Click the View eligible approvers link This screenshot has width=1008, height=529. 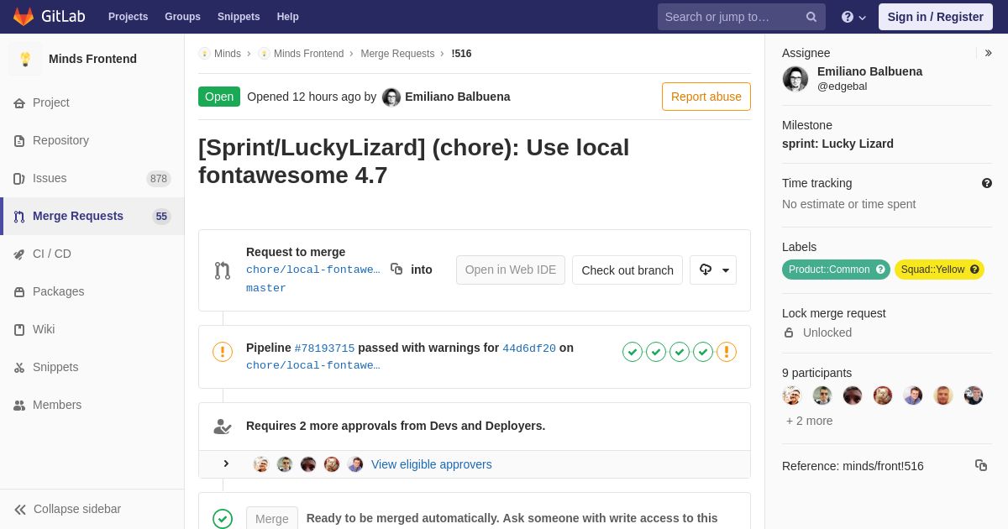click(431, 464)
